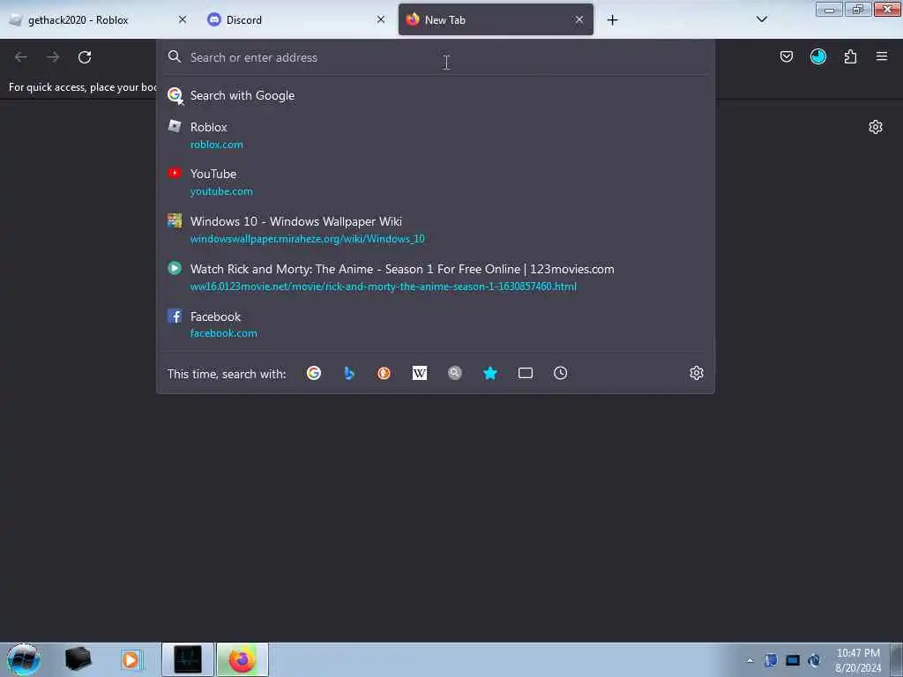The width and height of the screenshot is (903, 677).
Task: Close the Discord tab
Action: (x=381, y=19)
